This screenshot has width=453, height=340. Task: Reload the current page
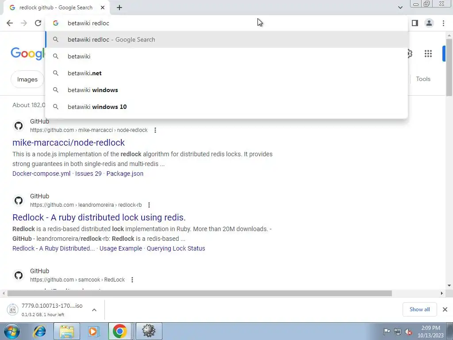pyautogui.click(x=38, y=23)
